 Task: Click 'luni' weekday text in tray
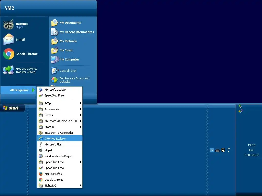coord(251,150)
